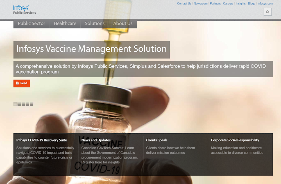Open the Healthcare menu

tap(65, 24)
